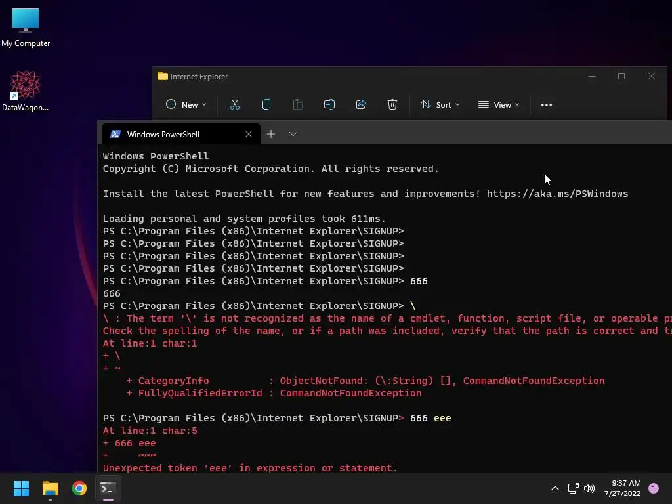Click the Paste icon in File Explorer toolbar

tap(297, 104)
